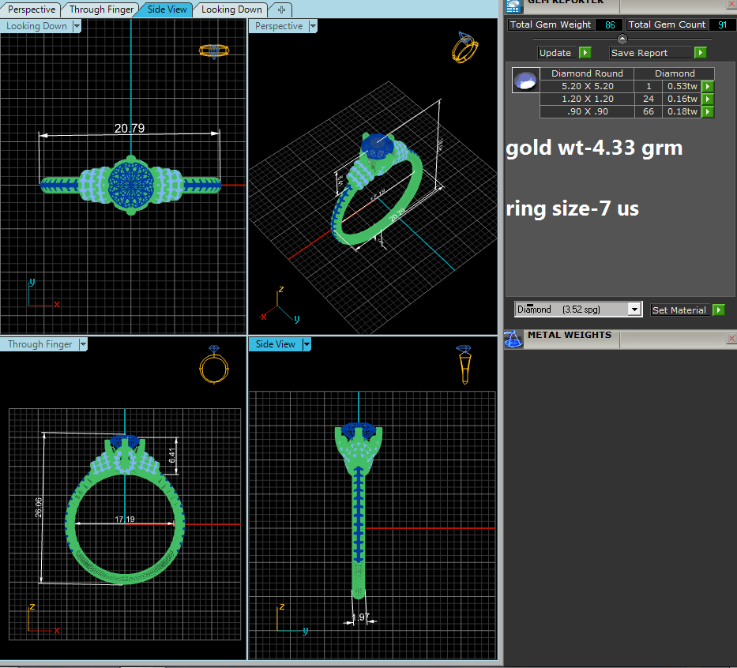Apply material with Set Material green arrow
This screenshot has height=668, width=737.
point(718,310)
